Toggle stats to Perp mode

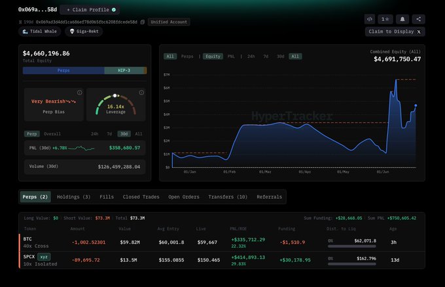point(32,133)
